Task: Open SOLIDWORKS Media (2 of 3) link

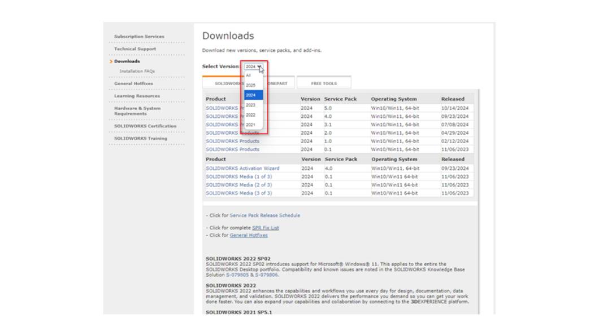Action: tap(239, 185)
